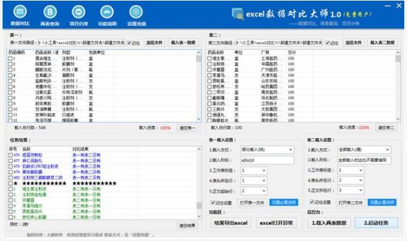Click results list scroll up arrow
The height and width of the screenshot is (241, 410).
click(199, 149)
